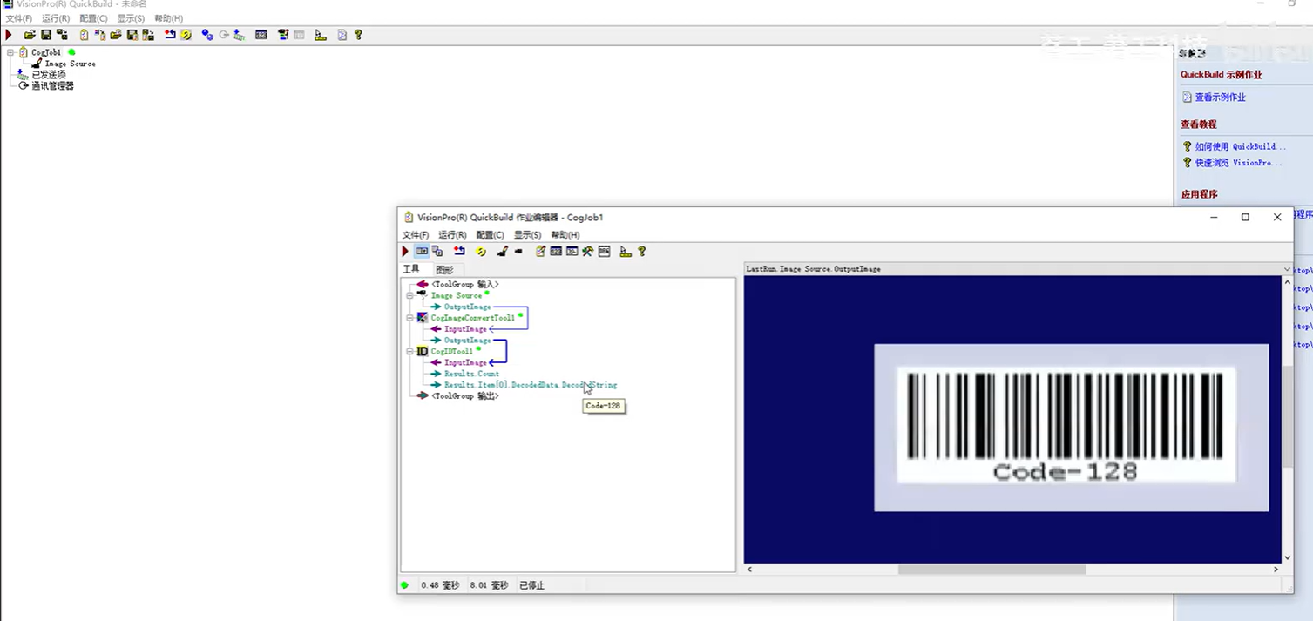Click the red Run arrow in main QuickBuild toolbar

pos(9,35)
